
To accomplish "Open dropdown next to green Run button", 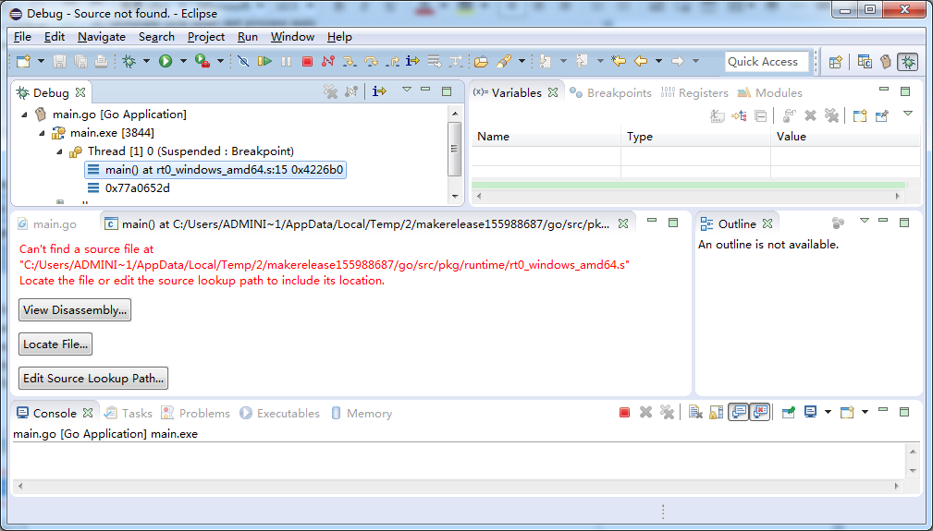I will [183, 61].
